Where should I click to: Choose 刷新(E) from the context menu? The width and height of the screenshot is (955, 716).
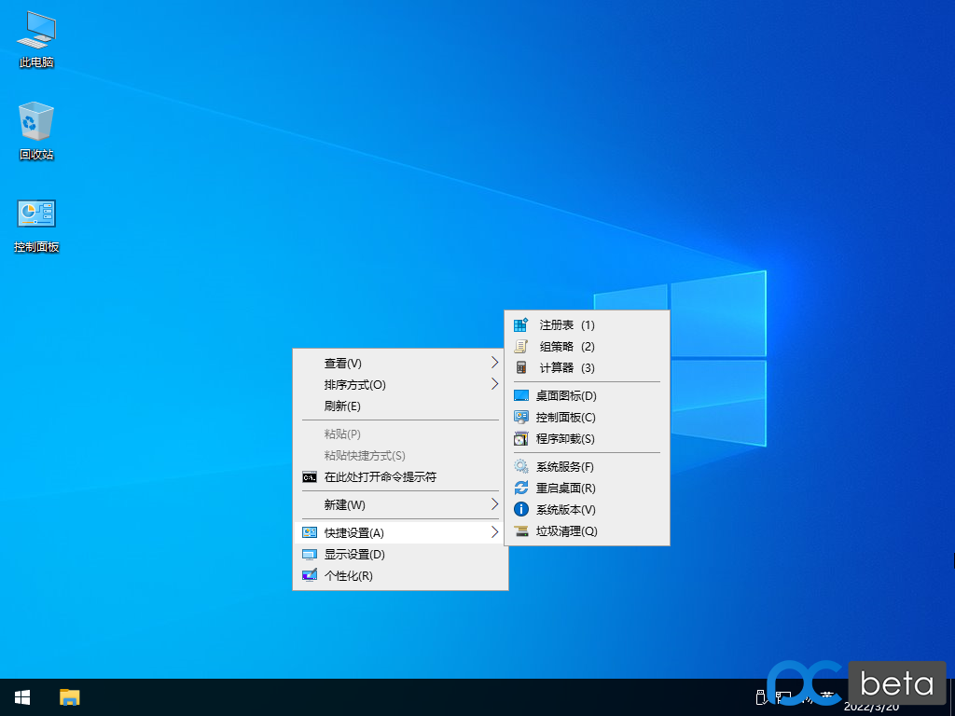pos(400,406)
